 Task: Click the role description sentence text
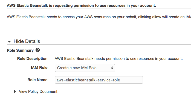tap(118, 59)
